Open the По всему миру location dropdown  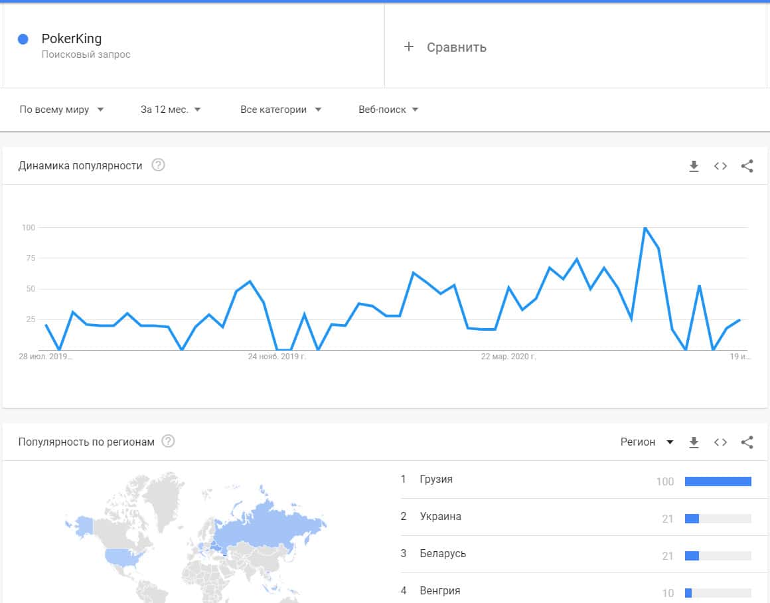(x=62, y=110)
